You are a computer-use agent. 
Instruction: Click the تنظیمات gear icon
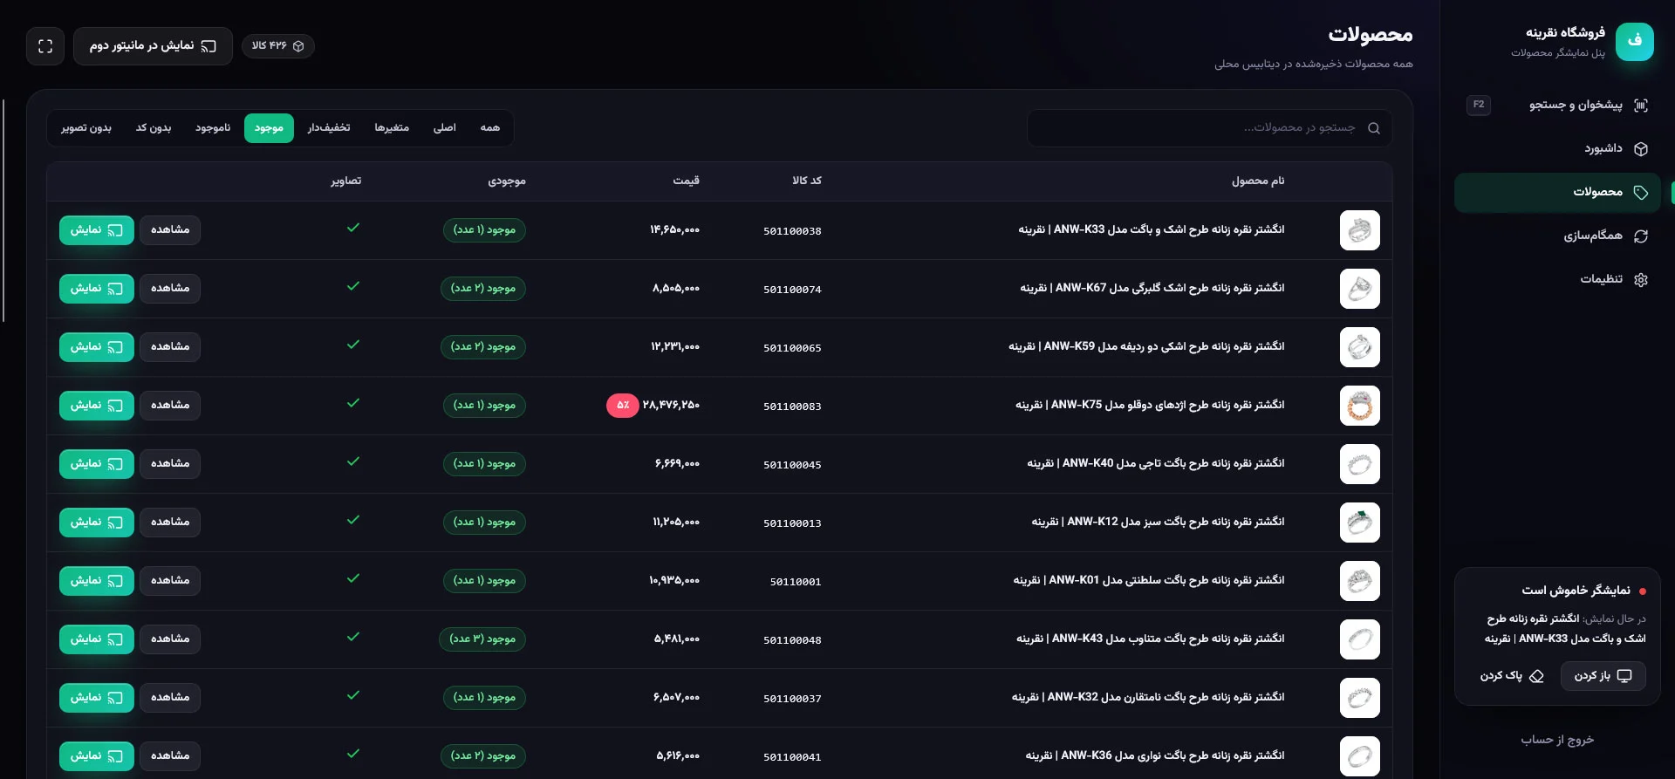pyautogui.click(x=1641, y=280)
